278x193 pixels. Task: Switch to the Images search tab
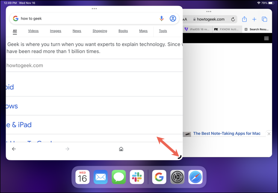(56, 31)
